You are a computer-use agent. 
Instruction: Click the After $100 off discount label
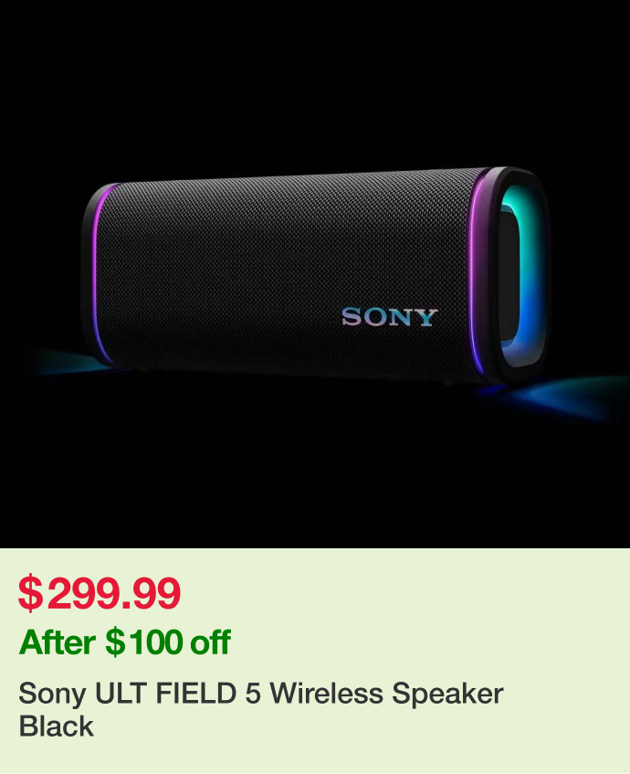[125, 642]
